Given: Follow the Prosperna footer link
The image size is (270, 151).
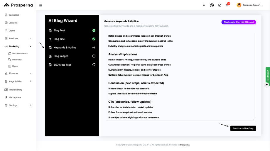Looking at the screenshot, I should tap(185, 145).
